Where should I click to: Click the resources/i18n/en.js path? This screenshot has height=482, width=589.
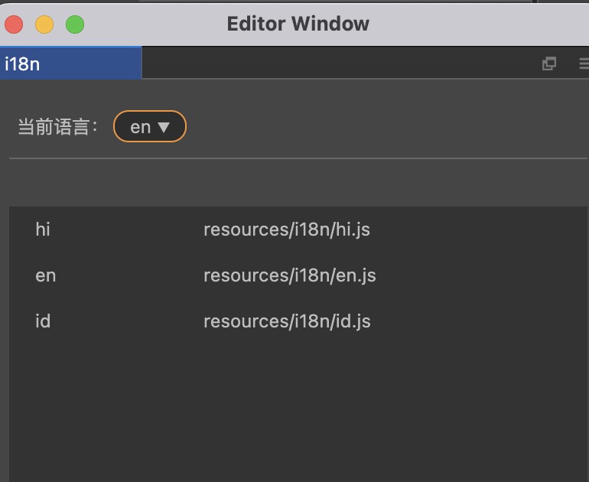click(x=289, y=275)
